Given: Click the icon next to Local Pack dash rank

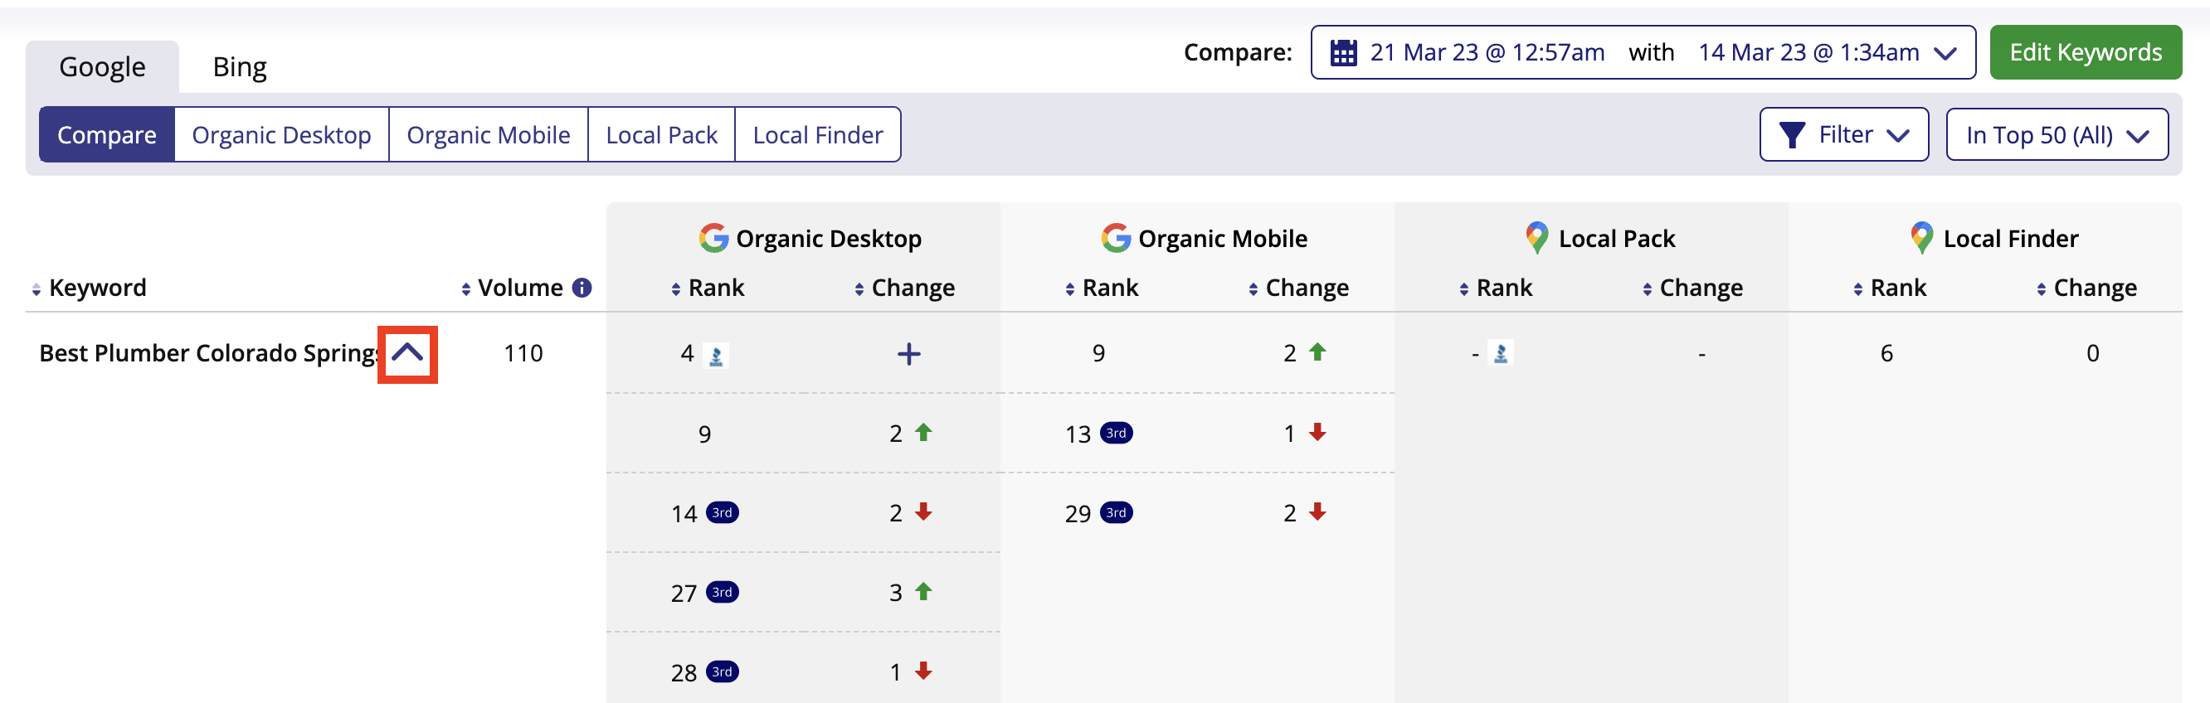Looking at the screenshot, I should point(1501,353).
